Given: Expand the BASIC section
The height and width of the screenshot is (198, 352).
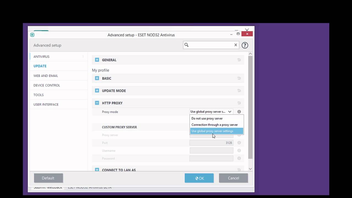Looking at the screenshot, I should coord(97,78).
